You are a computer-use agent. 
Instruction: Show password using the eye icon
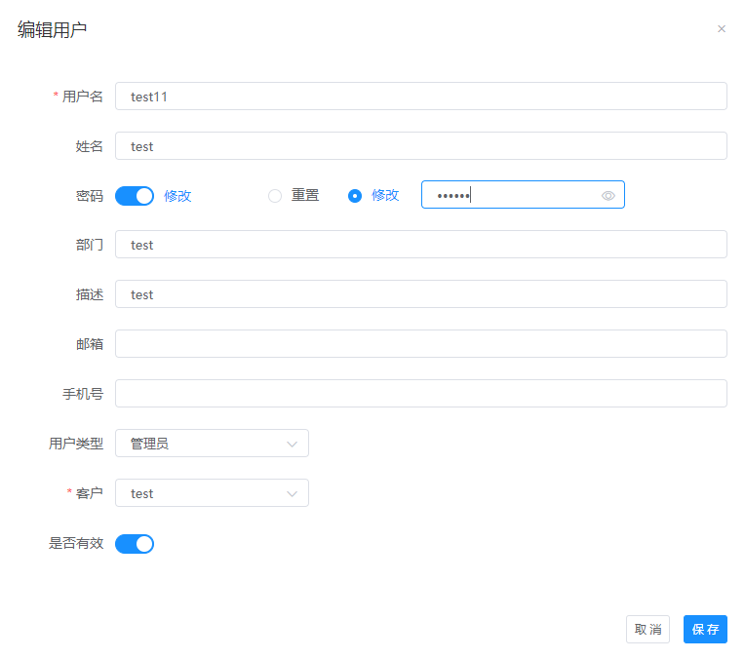(x=608, y=196)
